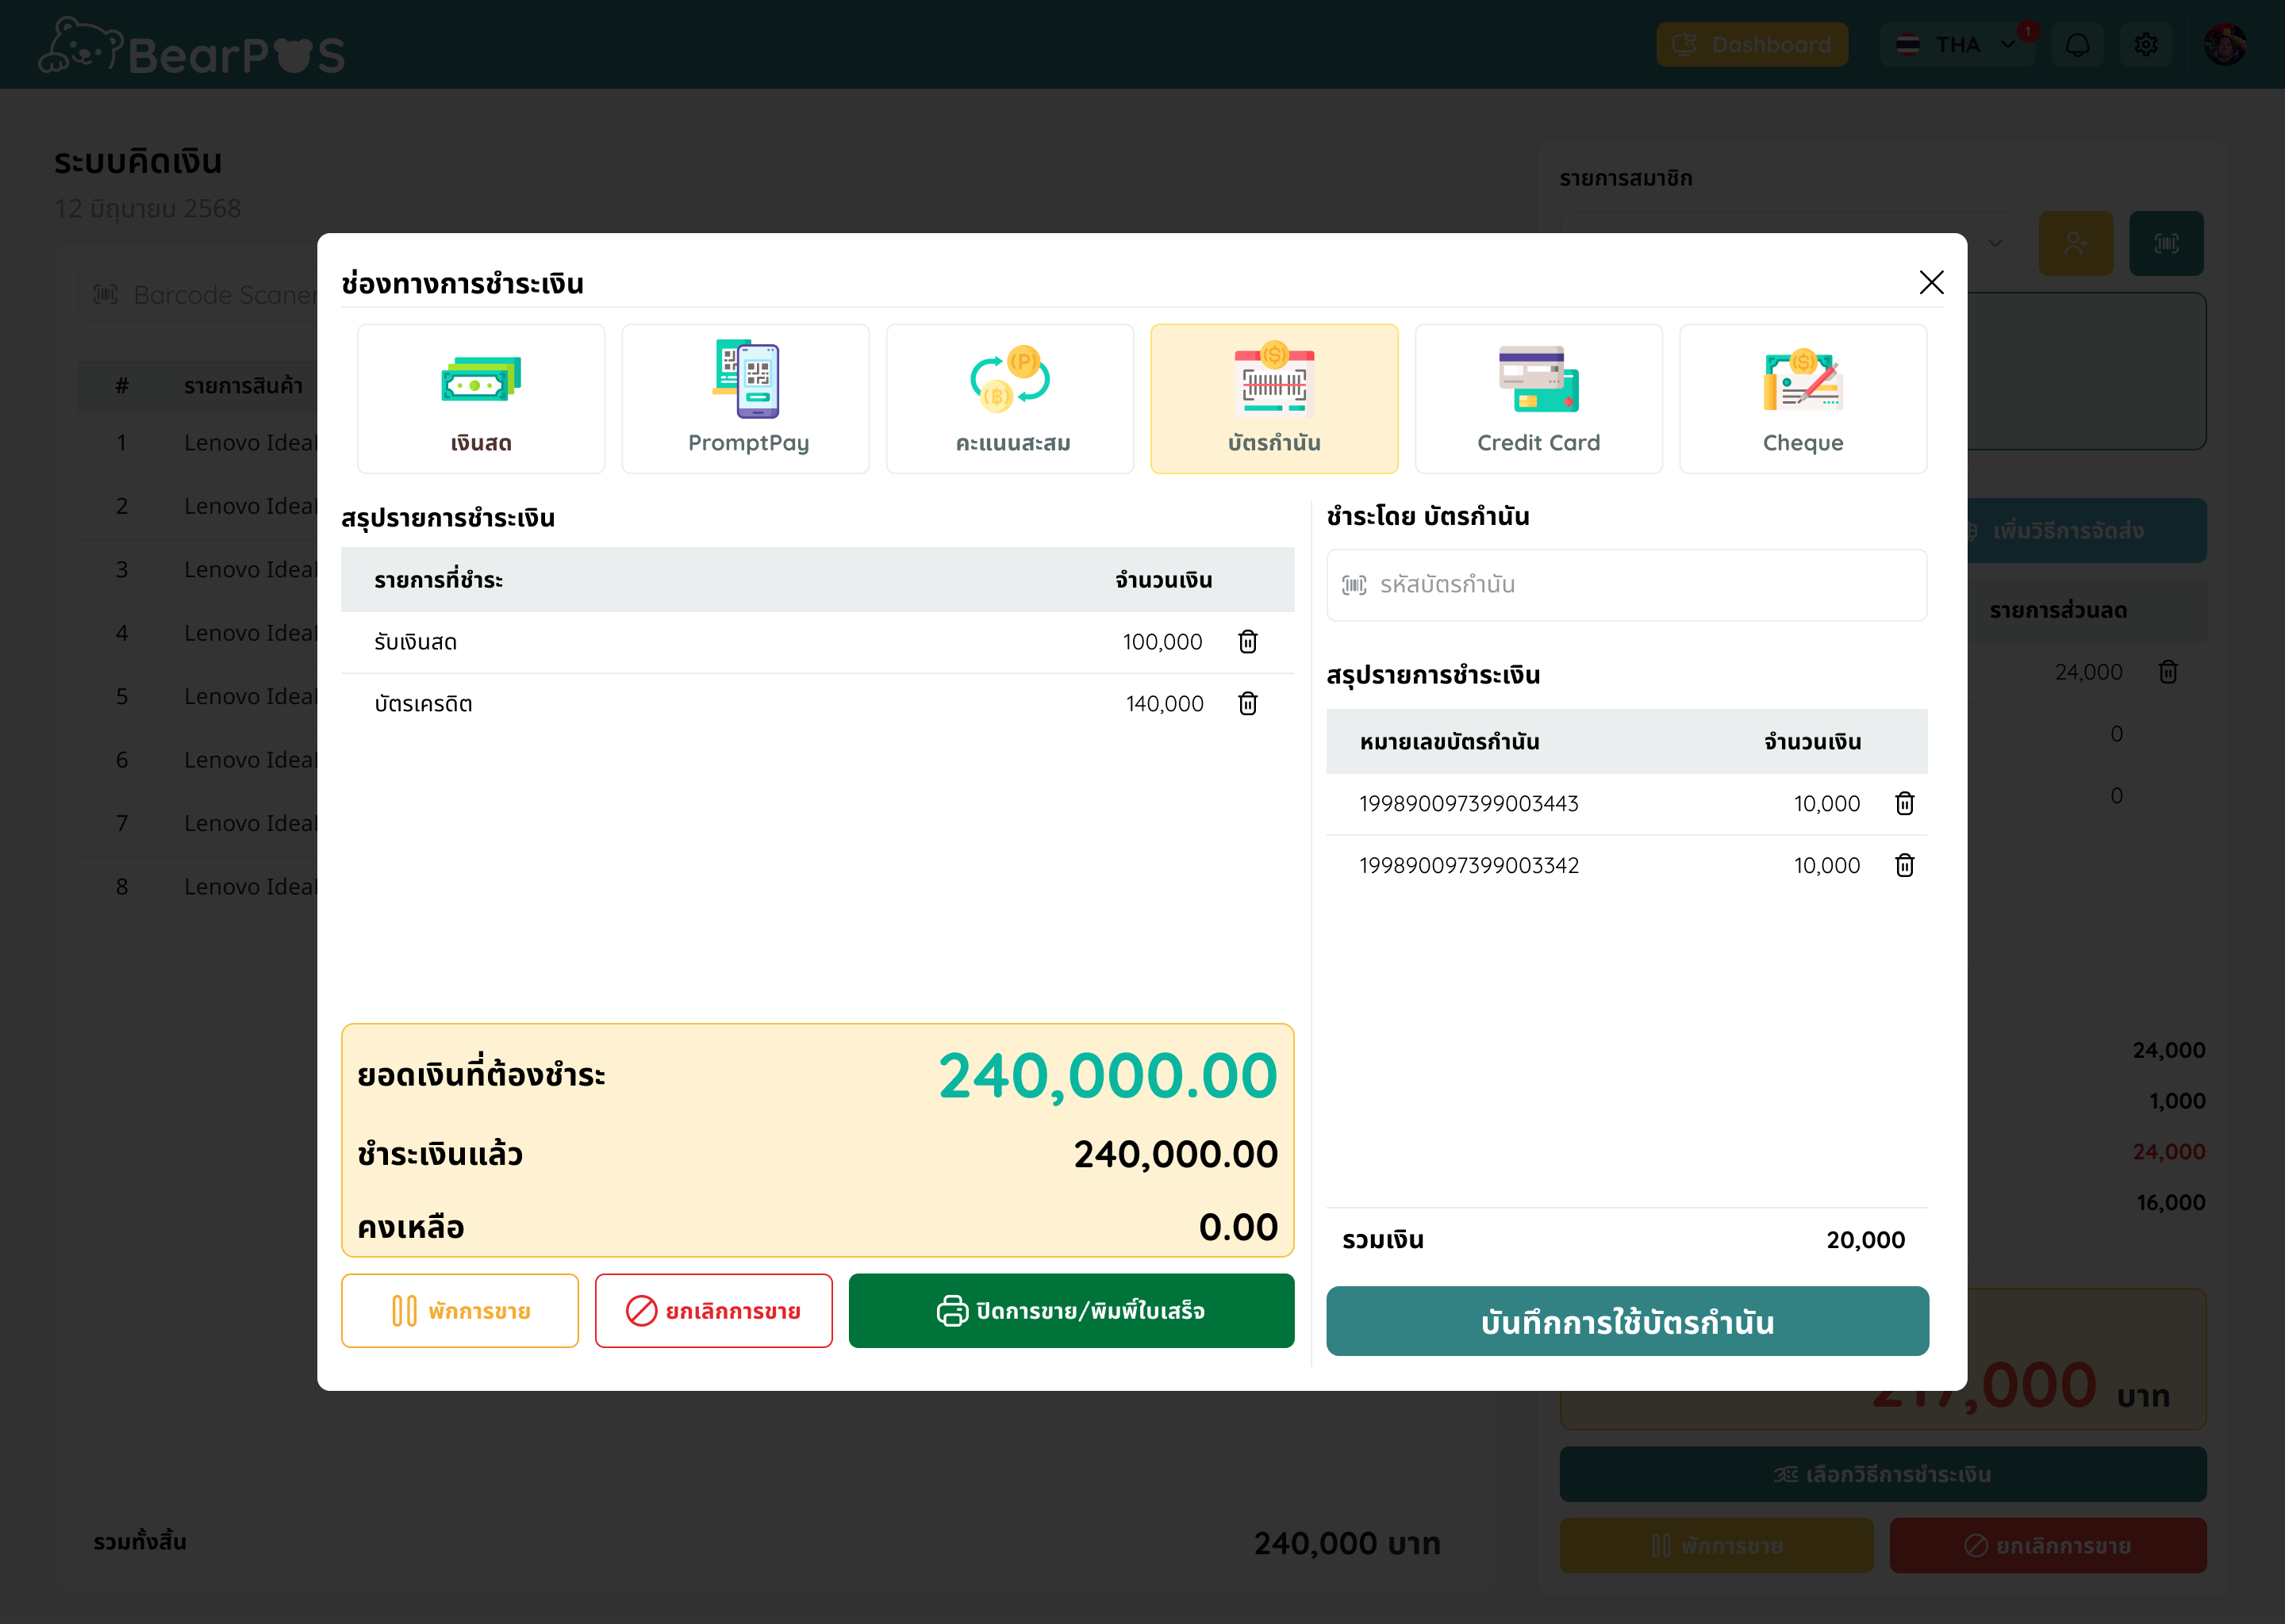Delete the รับเงินสด 100,000 payment row
This screenshot has width=2285, height=1624.
point(1247,641)
